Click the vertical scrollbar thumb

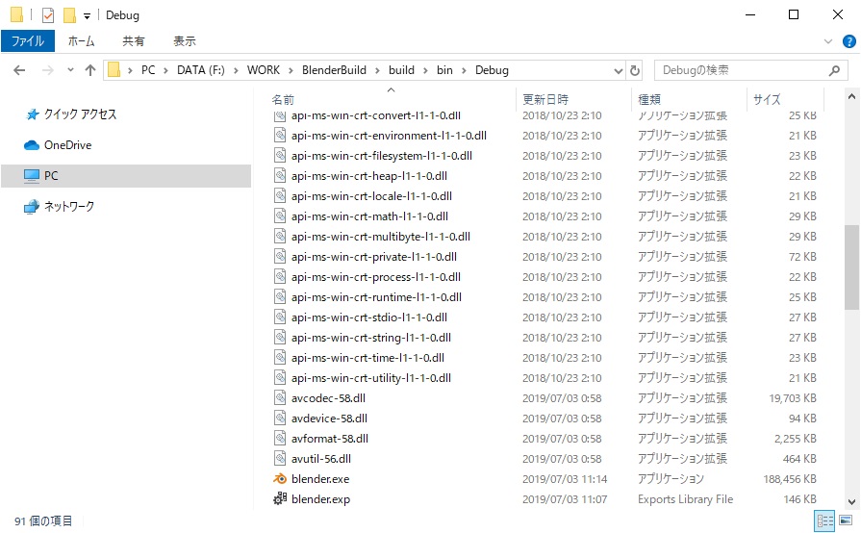(851, 267)
